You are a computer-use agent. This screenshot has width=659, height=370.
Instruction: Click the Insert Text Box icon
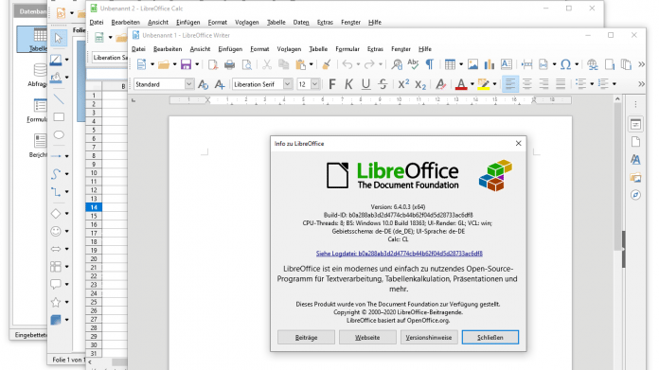tap(506, 64)
